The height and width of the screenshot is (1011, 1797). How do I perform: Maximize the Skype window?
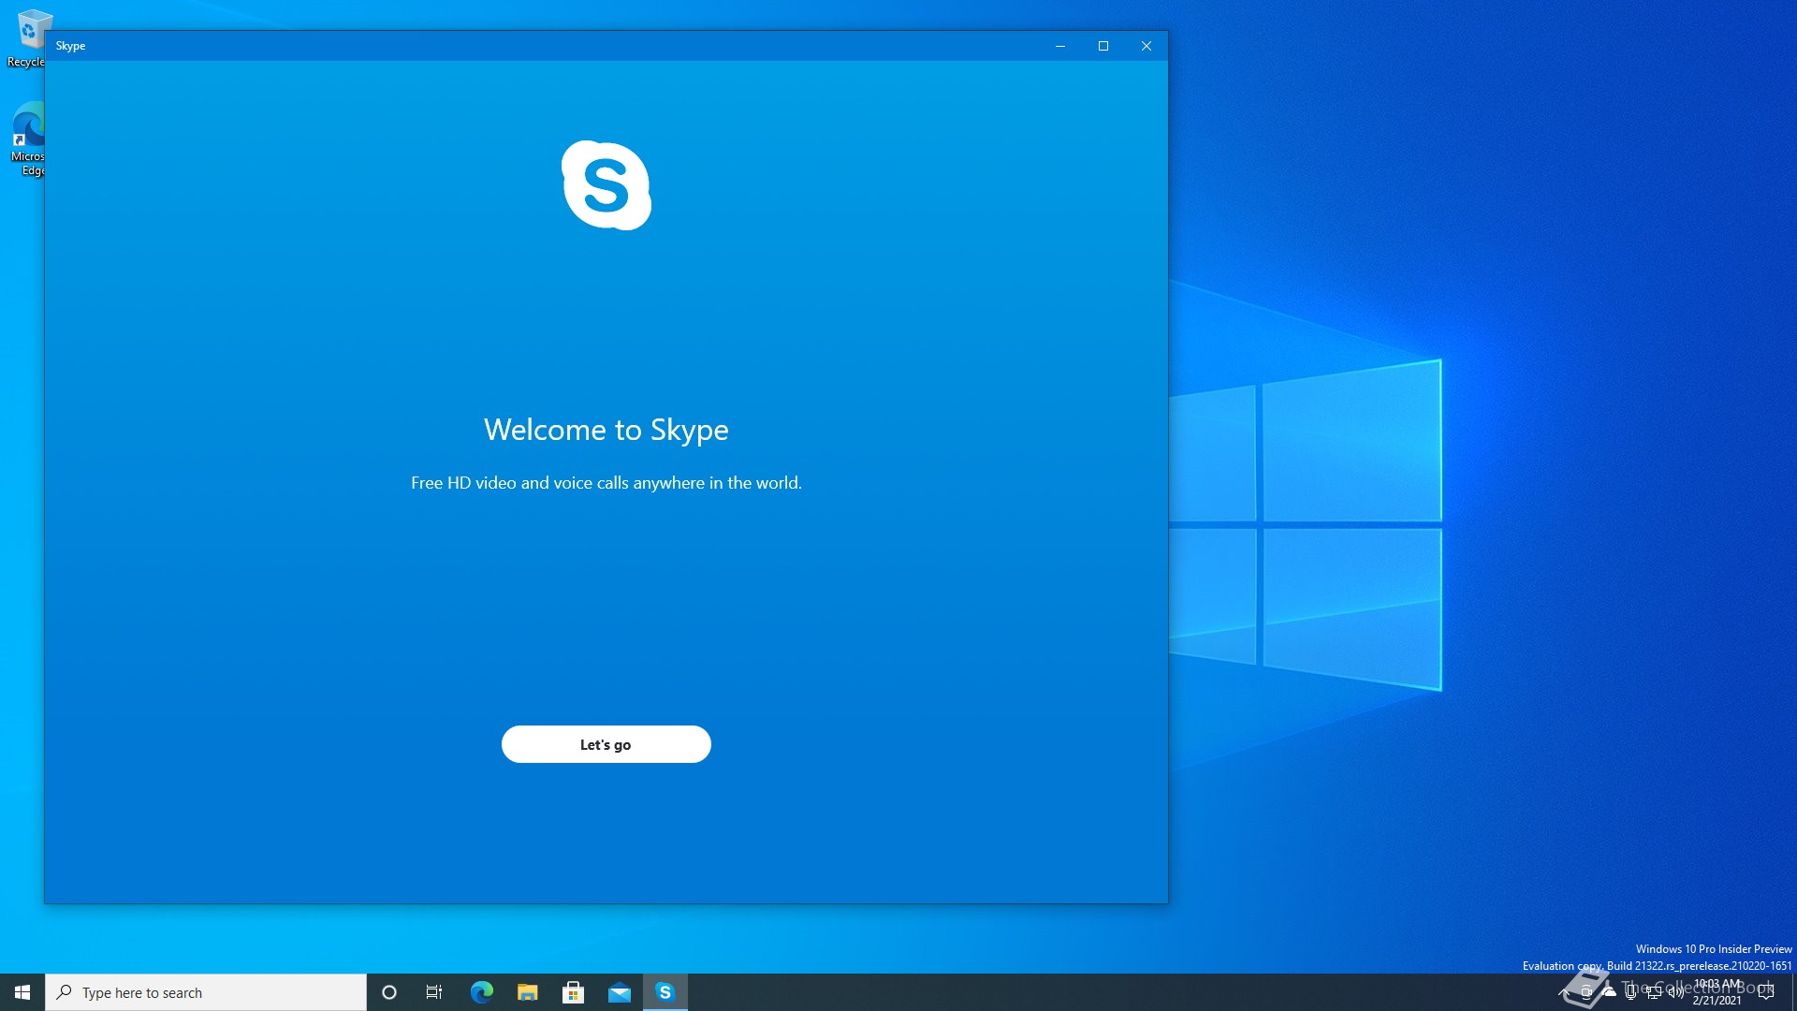click(1103, 46)
